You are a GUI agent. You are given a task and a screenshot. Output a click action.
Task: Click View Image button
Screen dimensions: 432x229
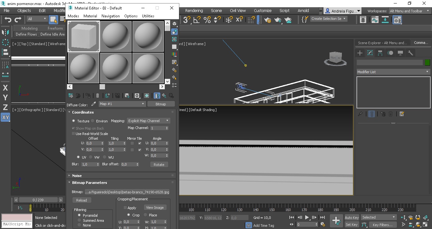point(155,208)
